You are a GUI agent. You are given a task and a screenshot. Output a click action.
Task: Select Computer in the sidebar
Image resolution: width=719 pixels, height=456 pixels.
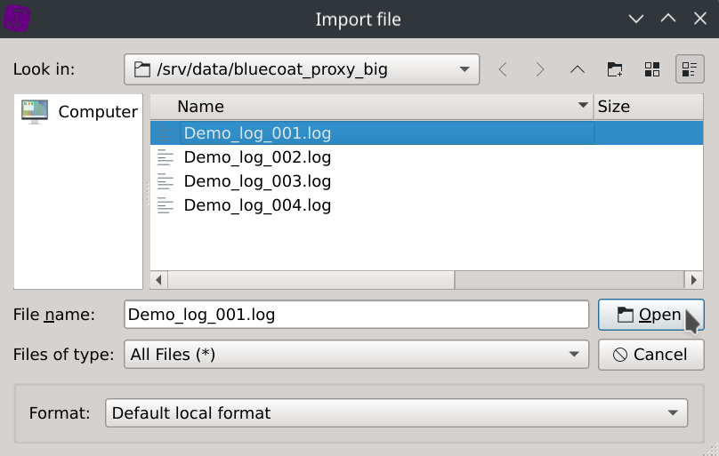(x=78, y=111)
